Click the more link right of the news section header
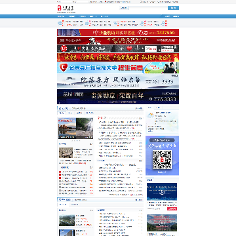The image size is (236, 236). (x=139, y=108)
